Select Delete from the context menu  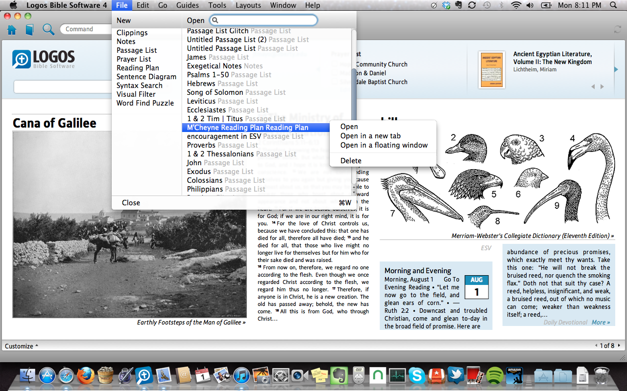351,161
